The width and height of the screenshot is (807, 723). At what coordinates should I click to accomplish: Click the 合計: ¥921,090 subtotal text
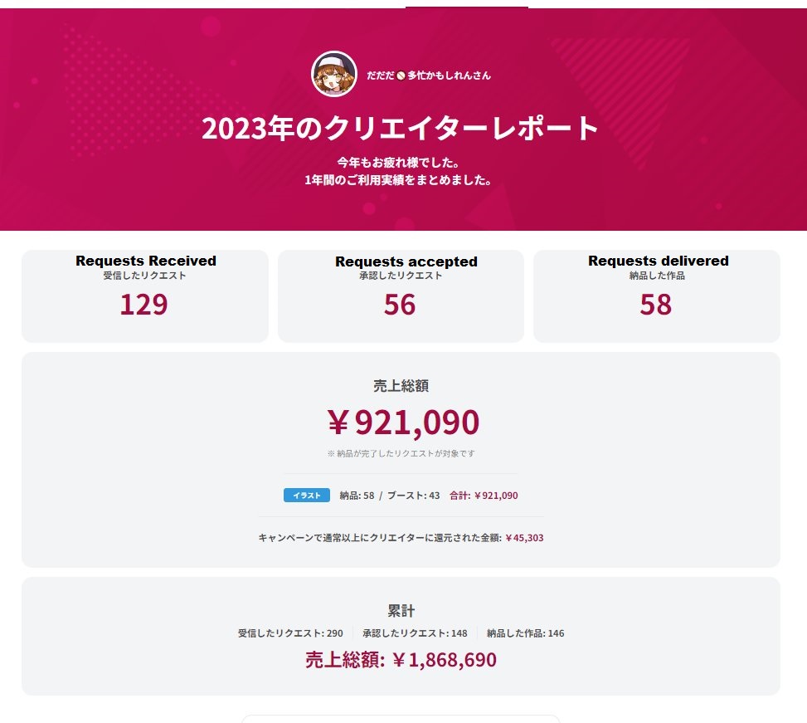coord(484,496)
